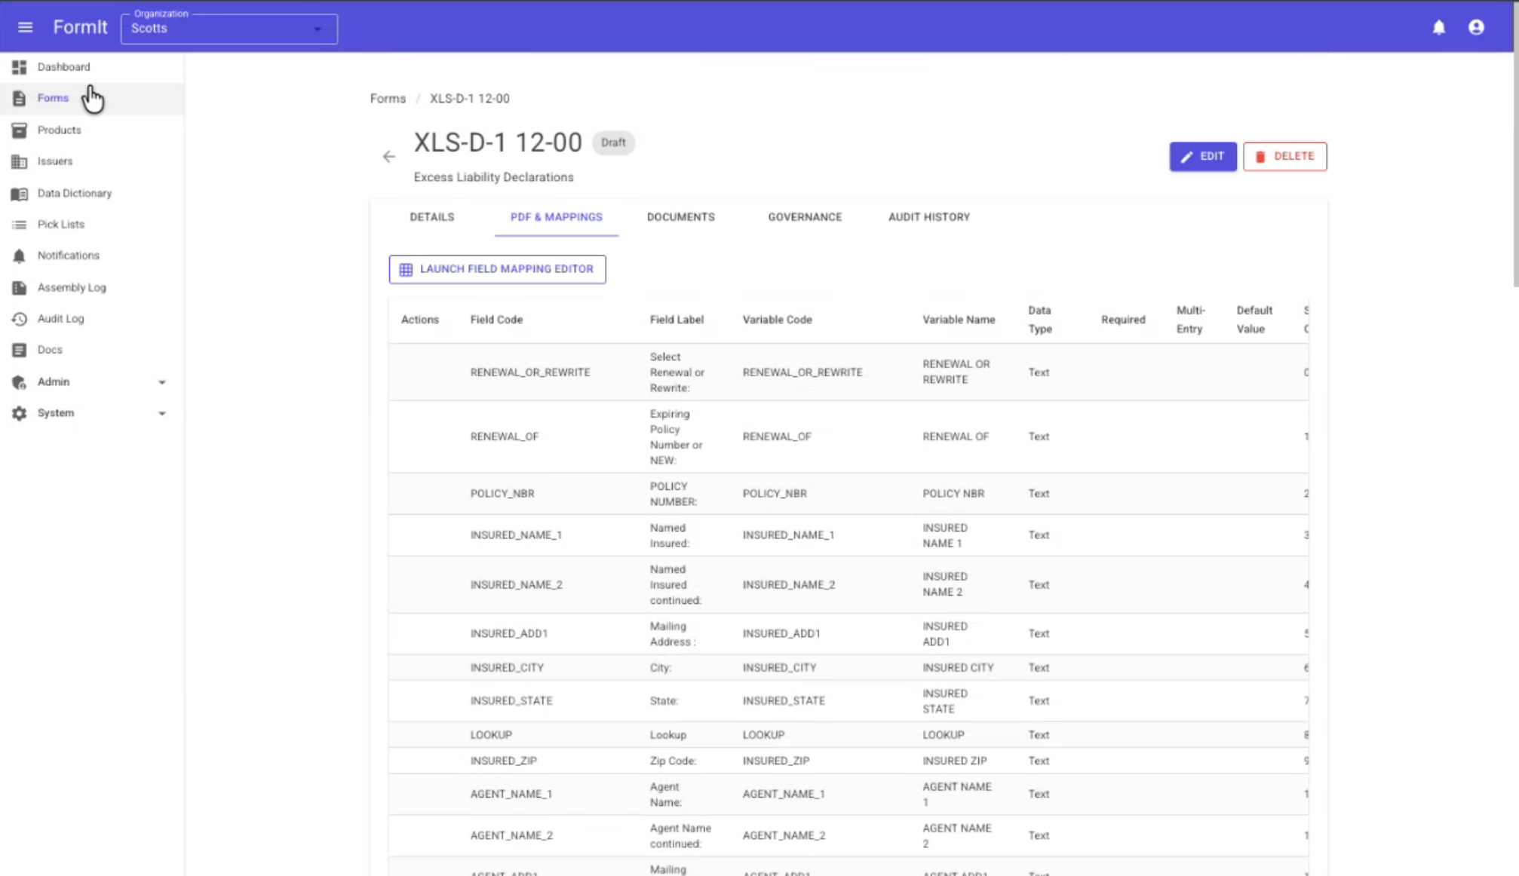Click the Draft status badge
The height and width of the screenshot is (876, 1519).
tap(613, 142)
